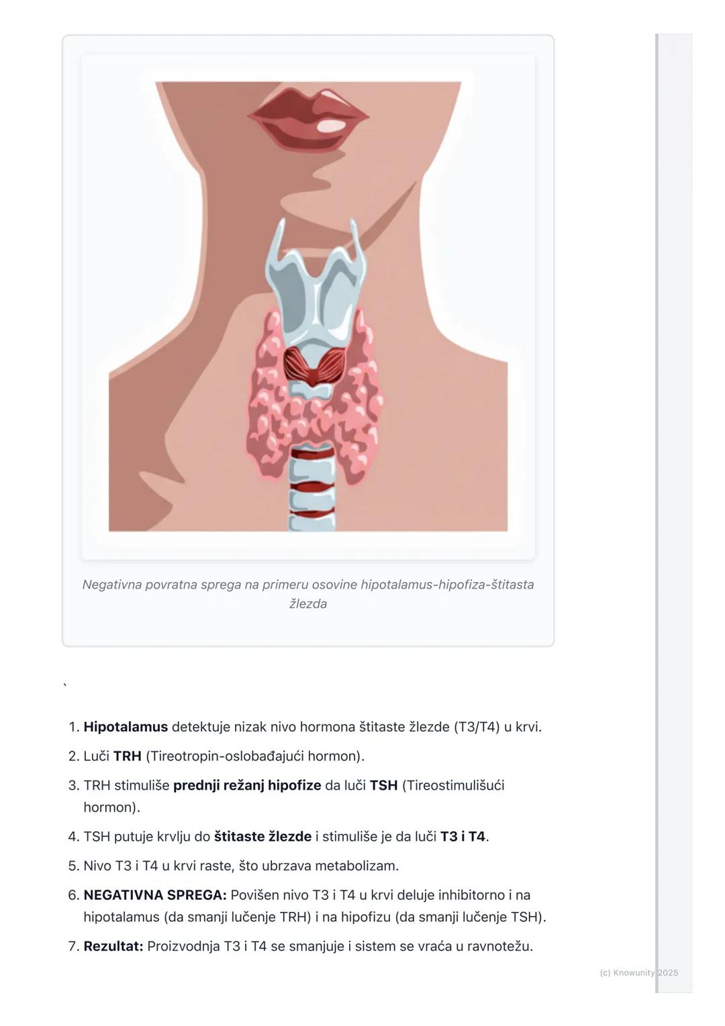Click the list item about metabolism speeding up

pyautogui.click(x=241, y=866)
